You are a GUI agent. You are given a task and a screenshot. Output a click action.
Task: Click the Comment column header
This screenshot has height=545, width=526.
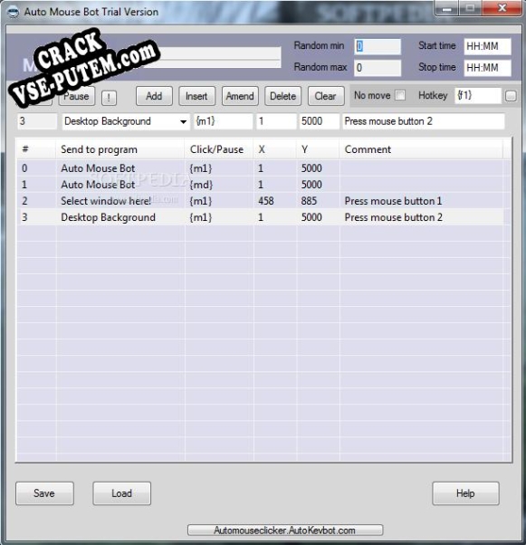click(x=421, y=149)
